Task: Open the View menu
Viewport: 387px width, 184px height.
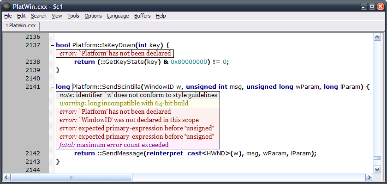Action: coord(57,16)
